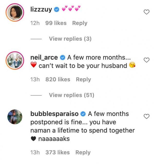Reply to lizzzuy's comment

click(x=80, y=23)
